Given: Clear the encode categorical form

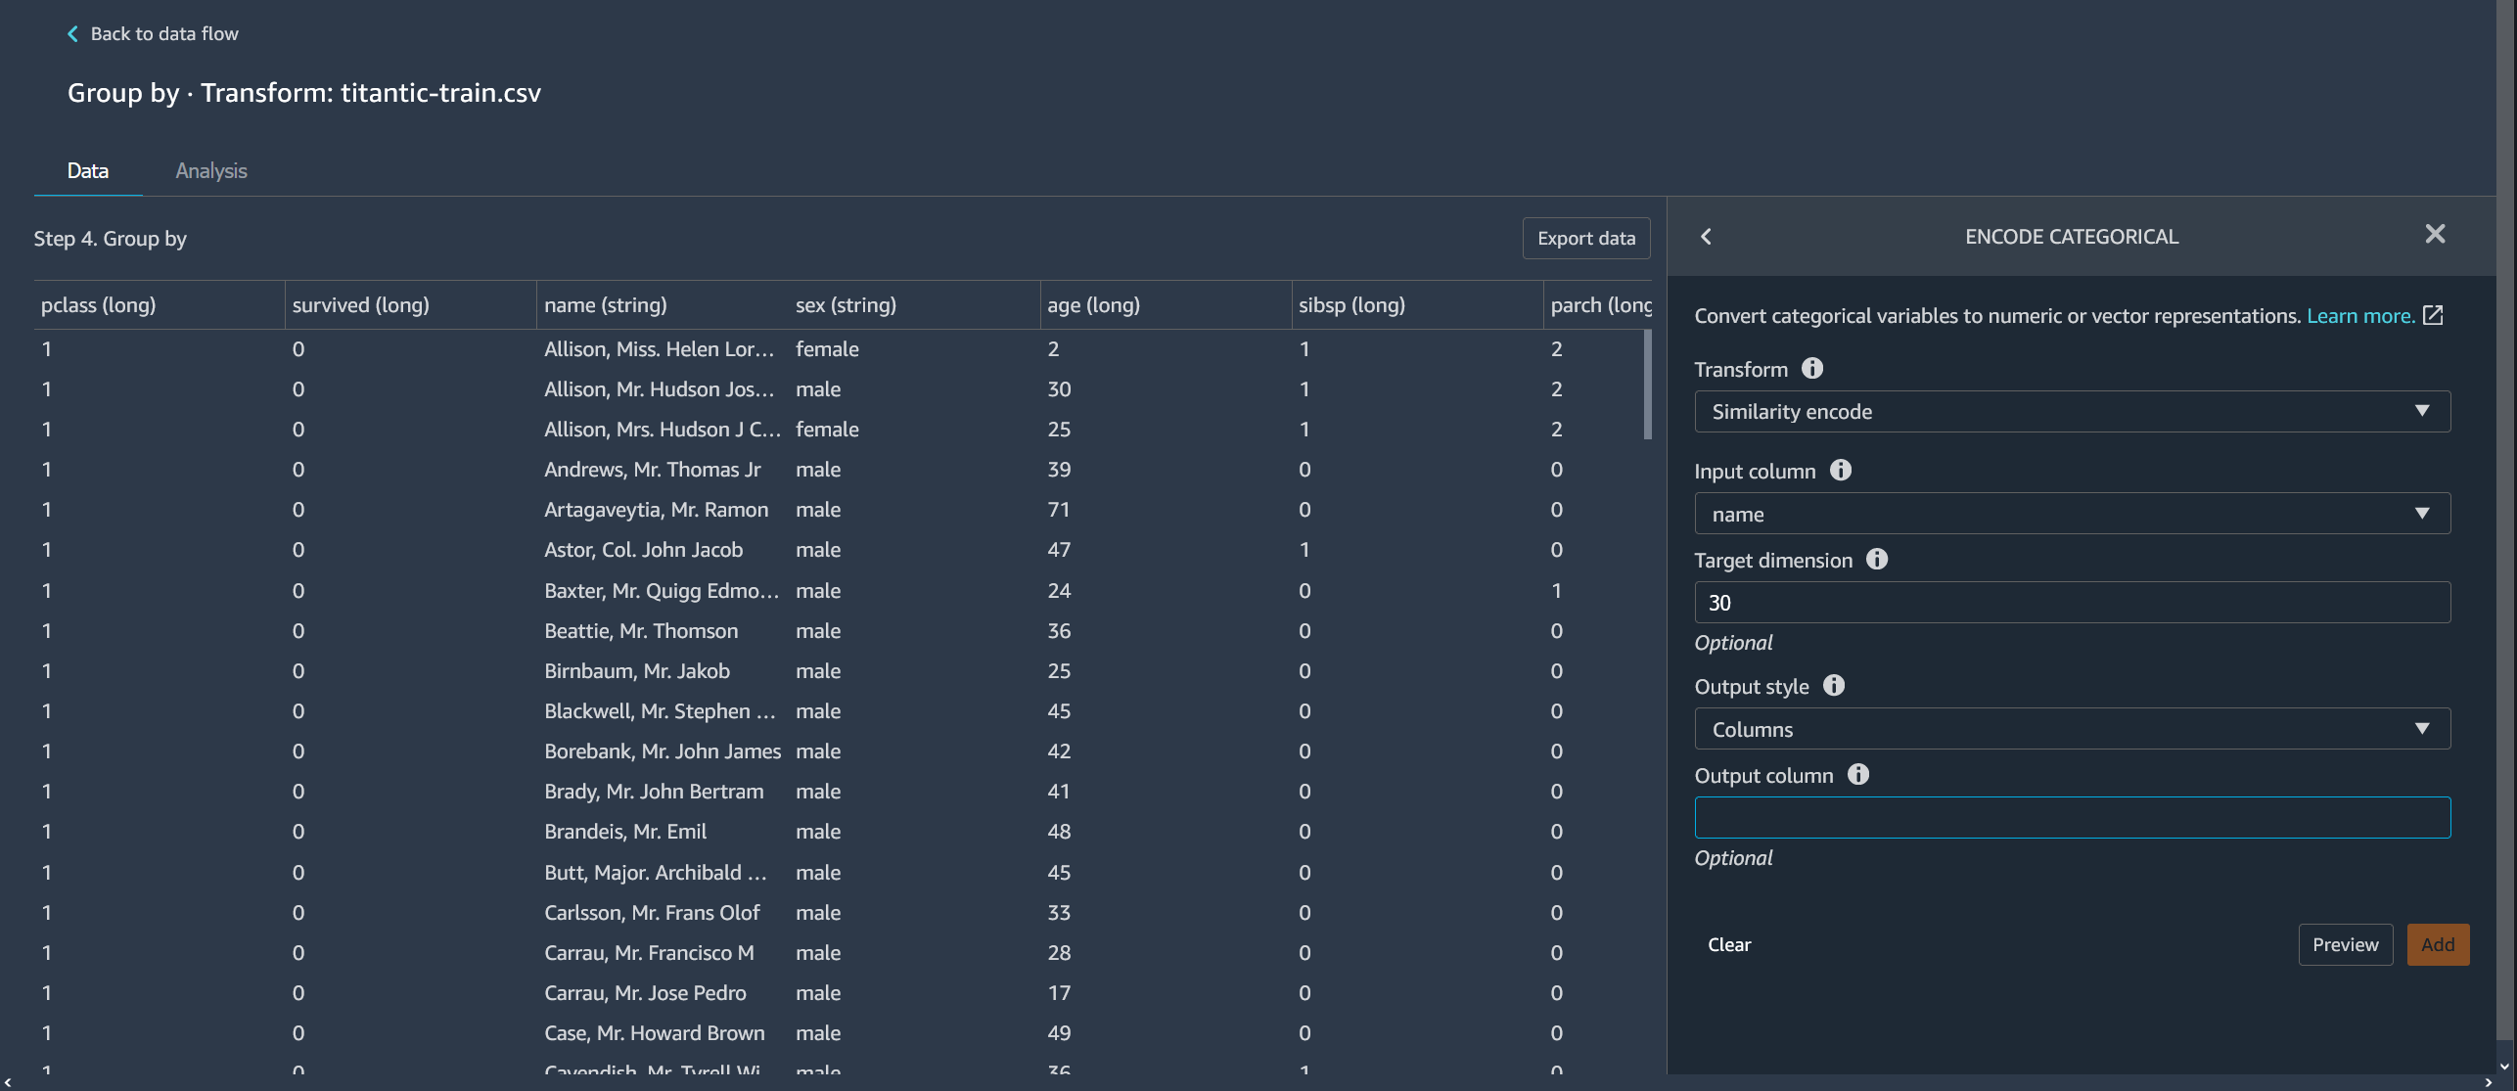Looking at the screenshot, I should (1729, 944).
